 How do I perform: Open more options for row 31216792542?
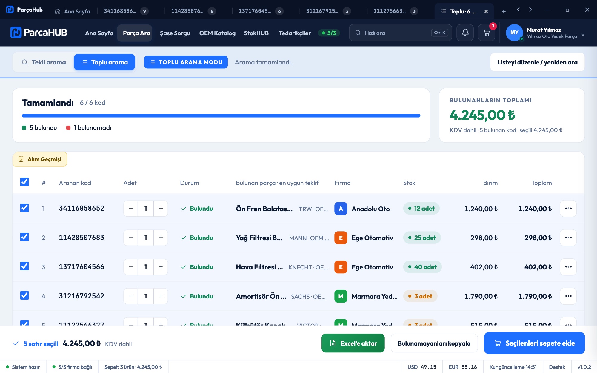coord(568,296)
